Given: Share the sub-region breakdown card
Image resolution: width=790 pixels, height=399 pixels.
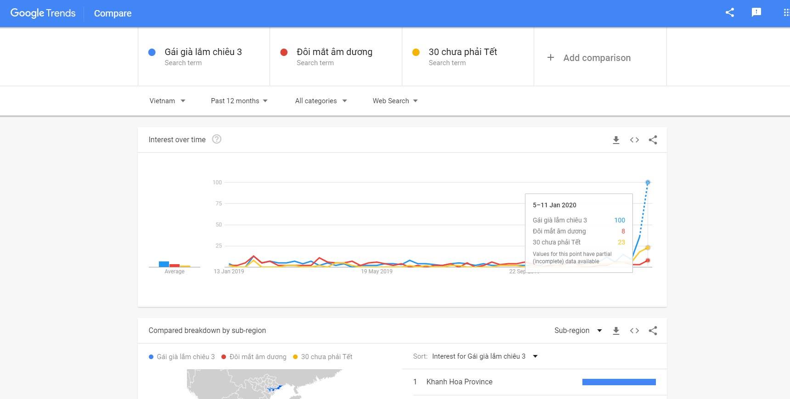Looking at the screenshot, I should pos(653,331).
